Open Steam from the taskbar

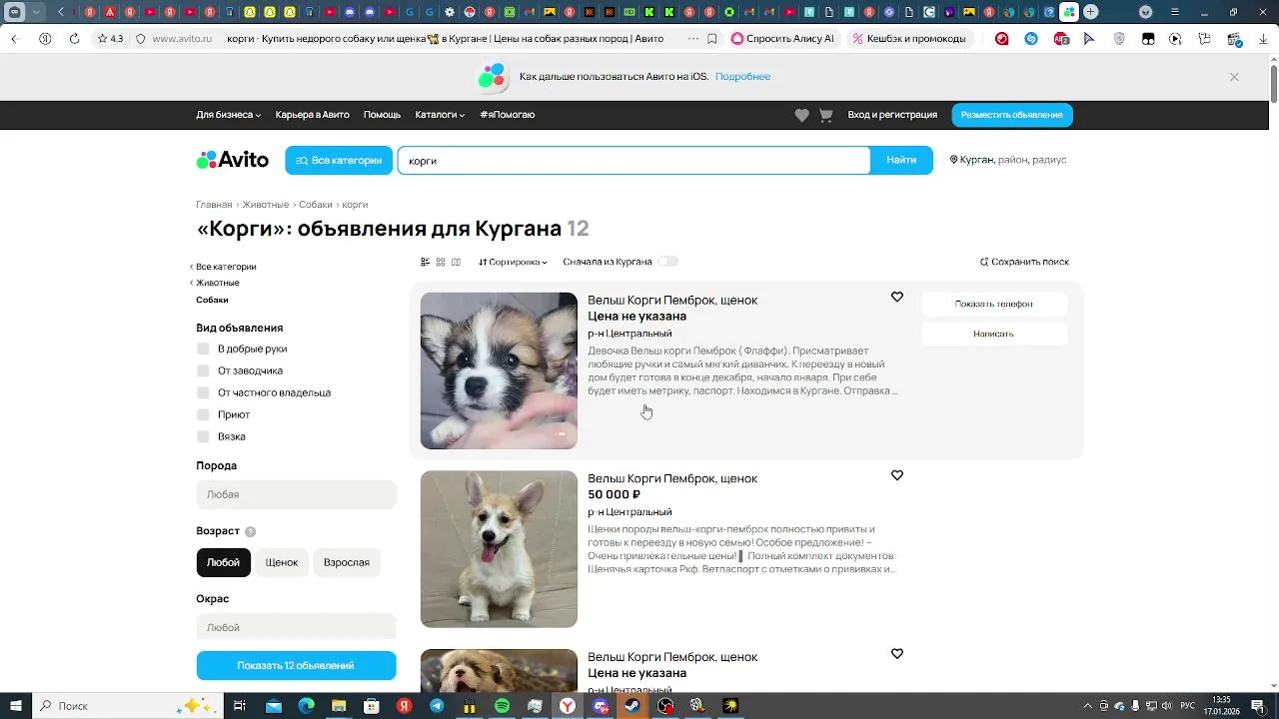[x=633, y=706]
